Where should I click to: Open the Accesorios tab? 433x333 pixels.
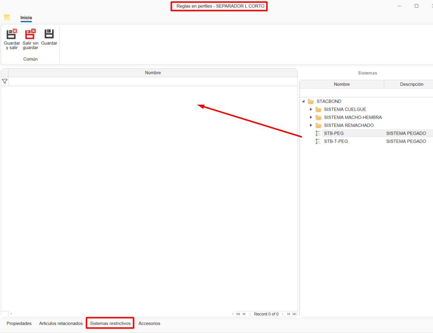tap(149, 323)
